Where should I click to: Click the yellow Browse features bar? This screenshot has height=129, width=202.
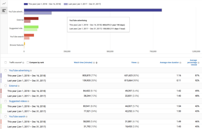pos(24,44)
